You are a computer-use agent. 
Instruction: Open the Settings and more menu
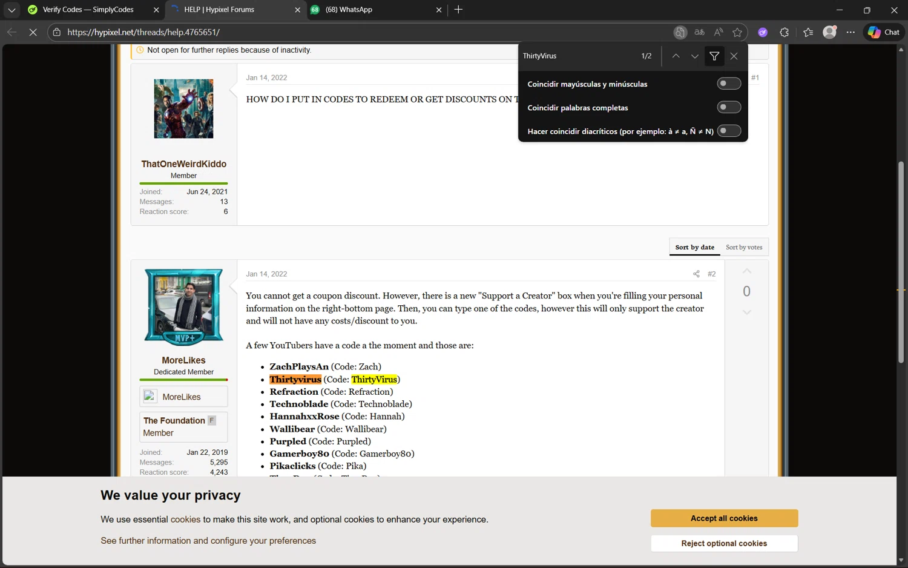(850, 32)
